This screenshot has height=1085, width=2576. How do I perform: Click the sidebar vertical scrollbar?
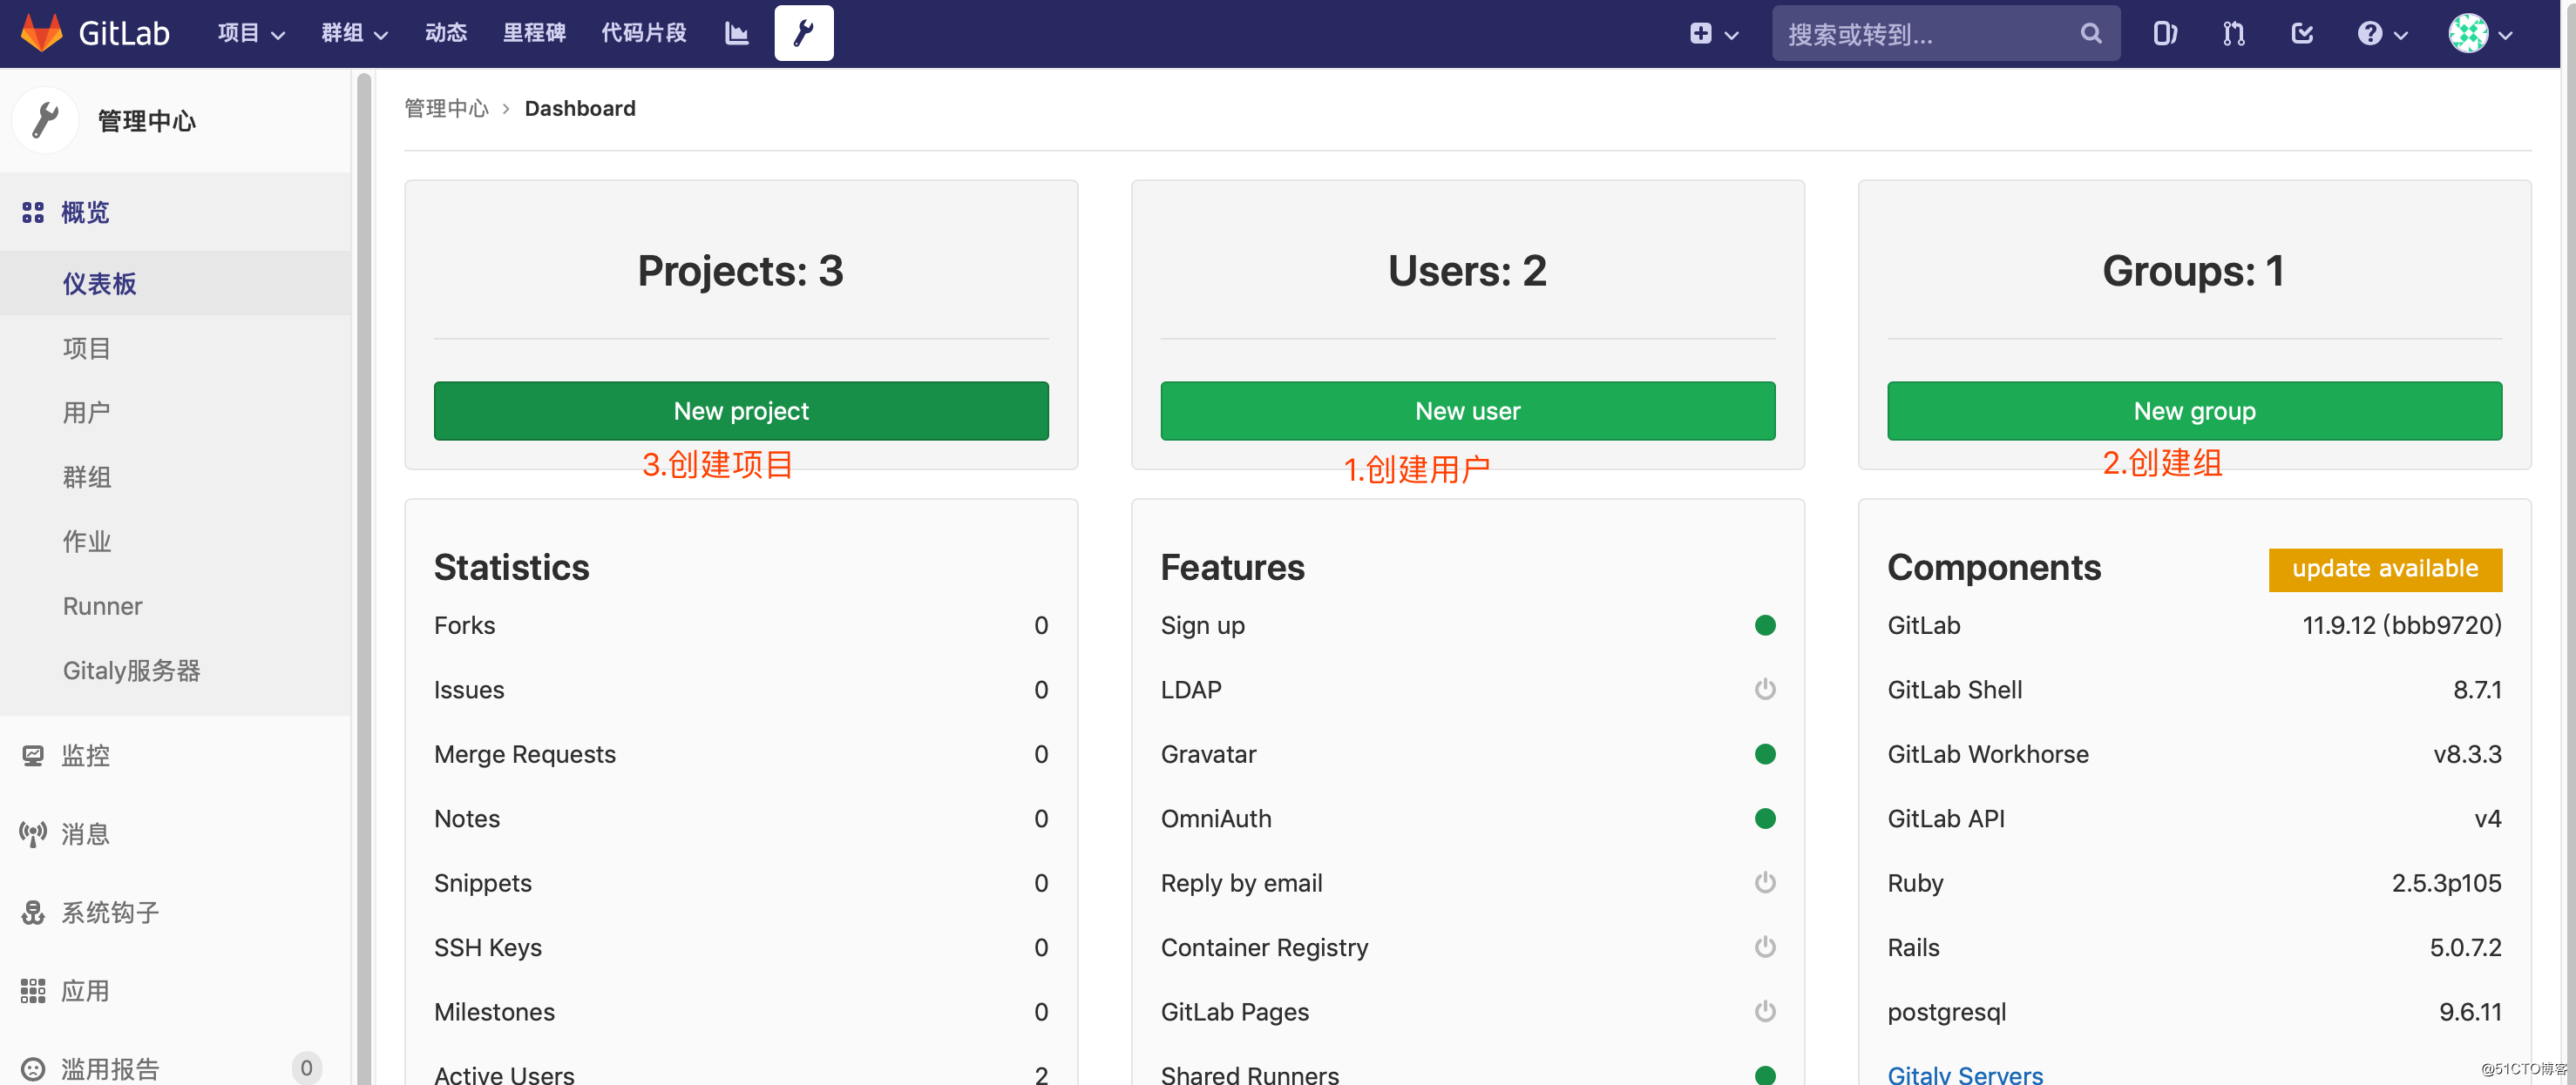point(364,577)
